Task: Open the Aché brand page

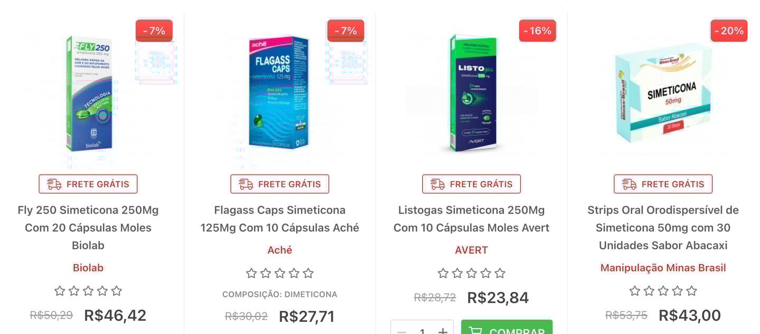Action: pyautogui.click(x=280, y=250)
